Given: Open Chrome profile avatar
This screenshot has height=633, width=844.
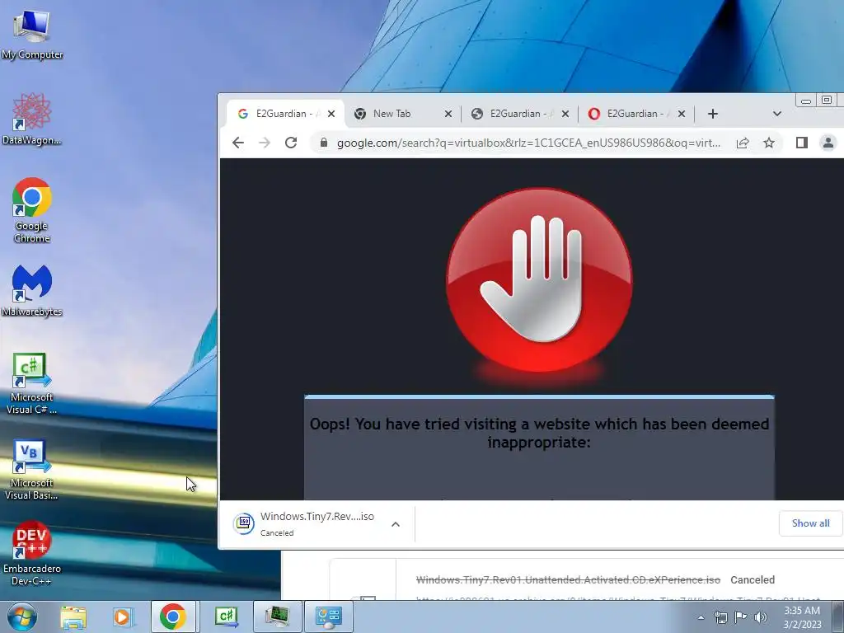Looking at the screenshot, I should (828, 143).
